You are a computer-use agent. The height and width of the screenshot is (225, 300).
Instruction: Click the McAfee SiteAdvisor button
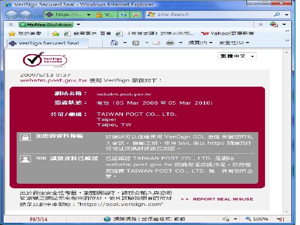(x=46, y=25)
